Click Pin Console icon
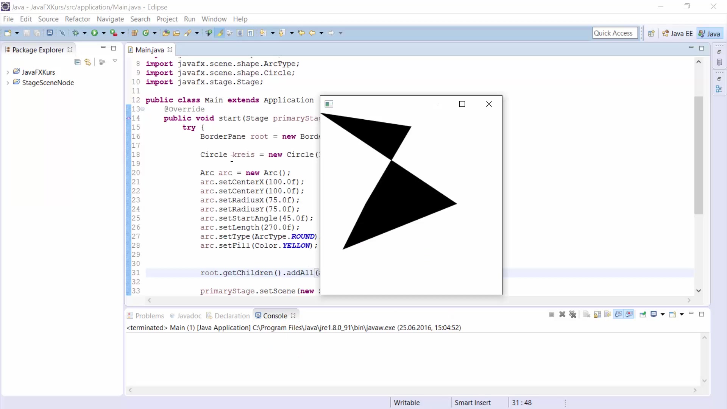The width and height of the screenshot is (727, 409). coord(643,314)
